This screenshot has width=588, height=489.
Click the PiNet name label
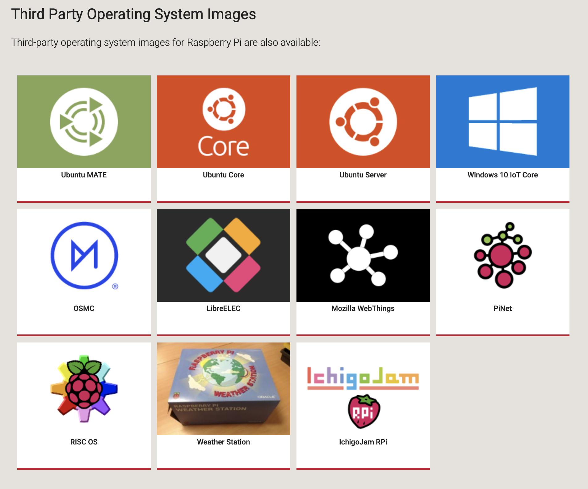coord(503,308)
